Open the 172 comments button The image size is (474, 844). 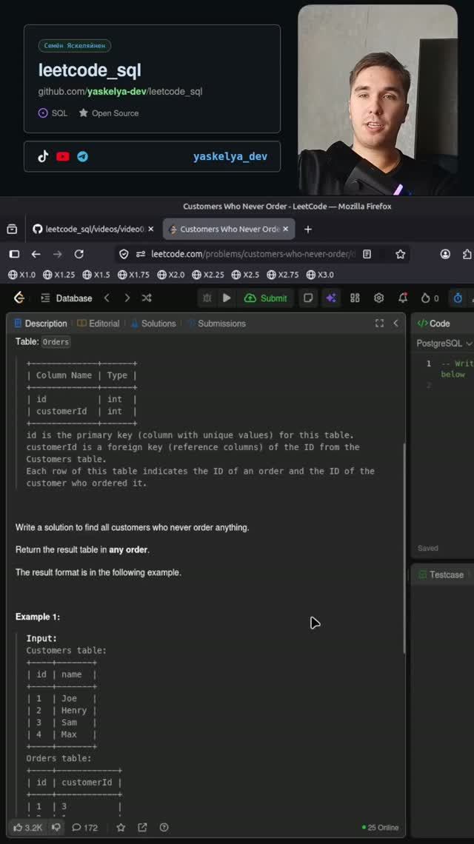85,827
